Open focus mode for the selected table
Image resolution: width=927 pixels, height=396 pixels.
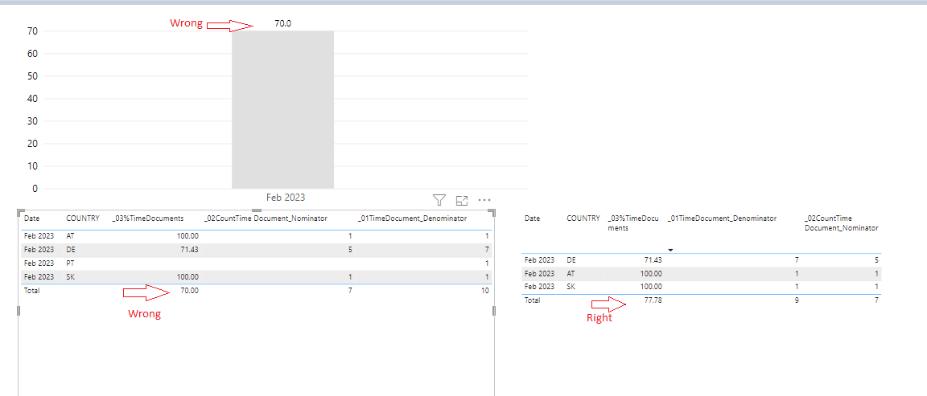click(462, 200)
